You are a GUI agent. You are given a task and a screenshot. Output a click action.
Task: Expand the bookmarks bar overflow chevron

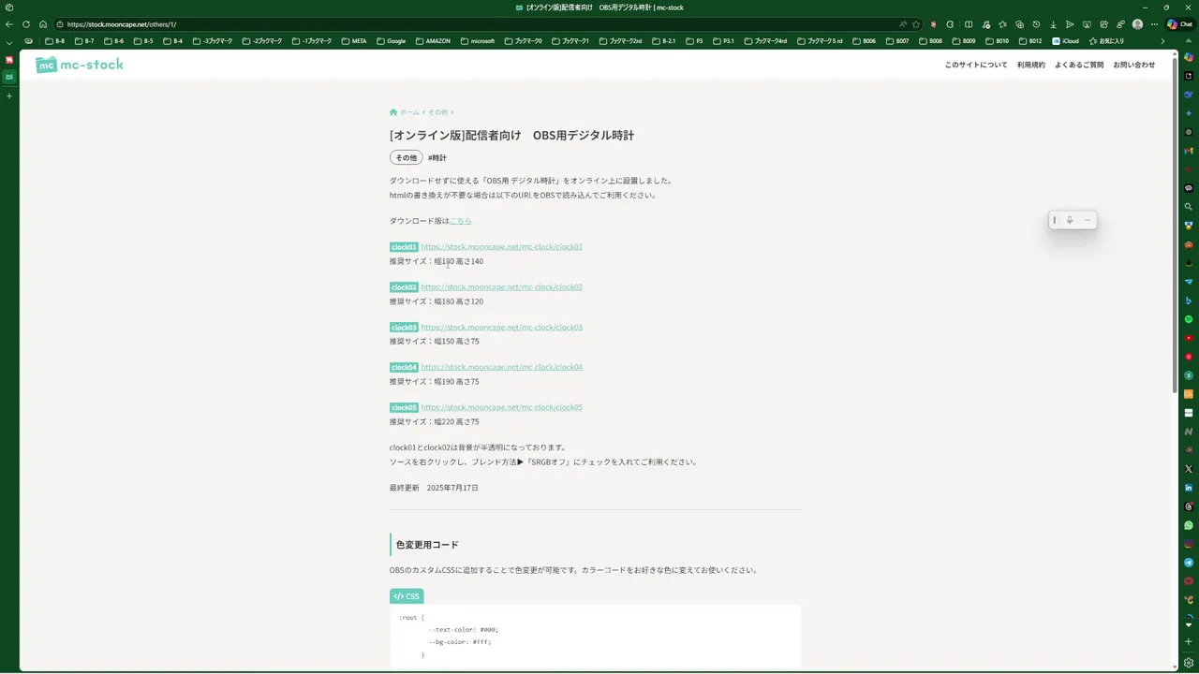tap(1162, 41)
